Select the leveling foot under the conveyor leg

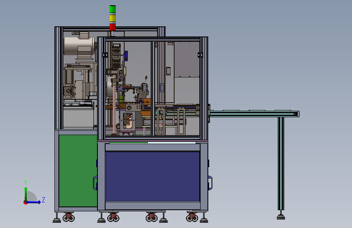tap(281, 216)
